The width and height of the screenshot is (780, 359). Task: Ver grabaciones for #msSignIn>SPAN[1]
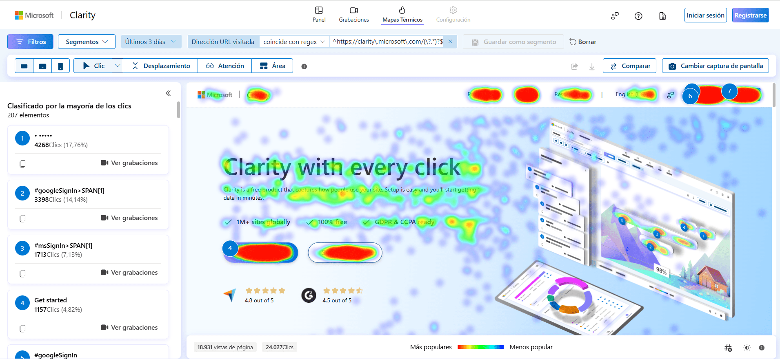click(x=129, y=273)
